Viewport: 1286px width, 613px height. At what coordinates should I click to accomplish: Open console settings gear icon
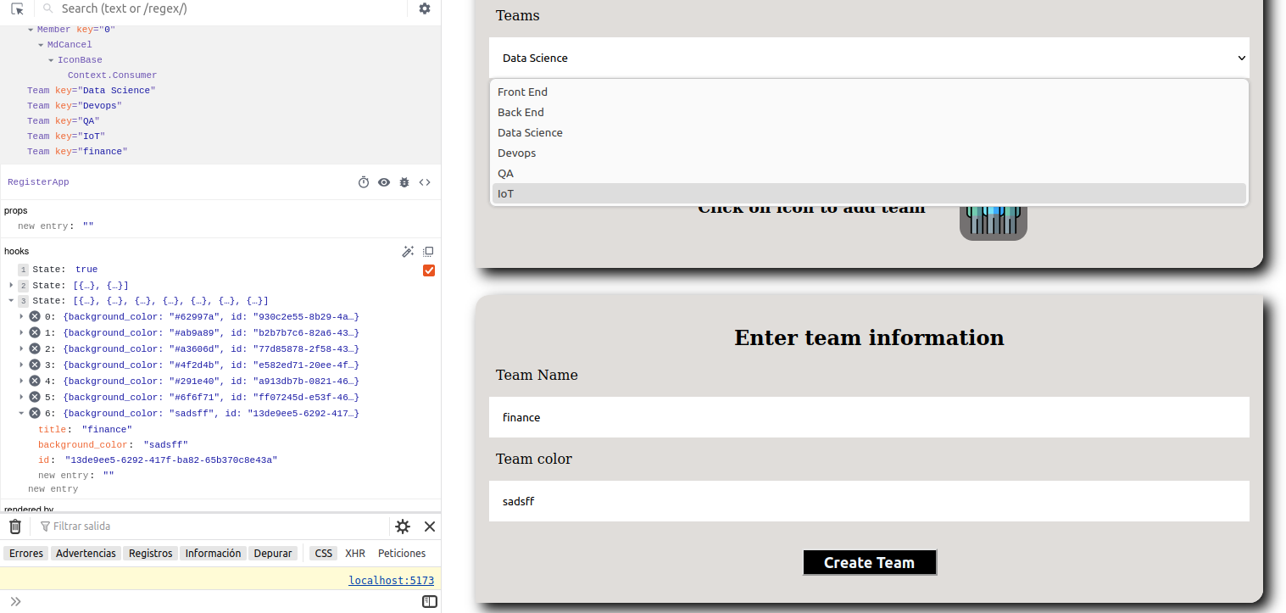[x=403, y=527]
